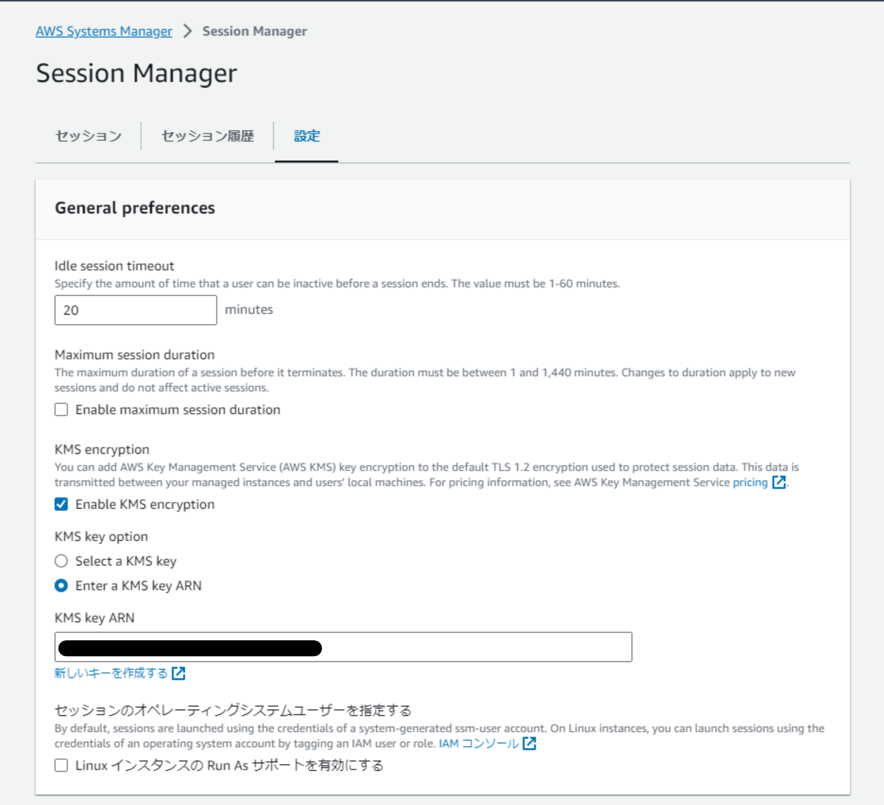Select the Enter a KMS key ARN radio
This screenshot has width=884, height=805.
(x=61, y=586)
